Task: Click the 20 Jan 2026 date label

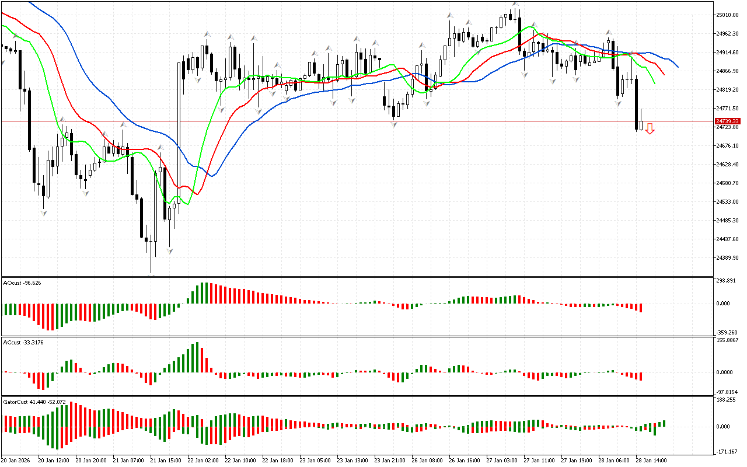Action: (17, 460)
